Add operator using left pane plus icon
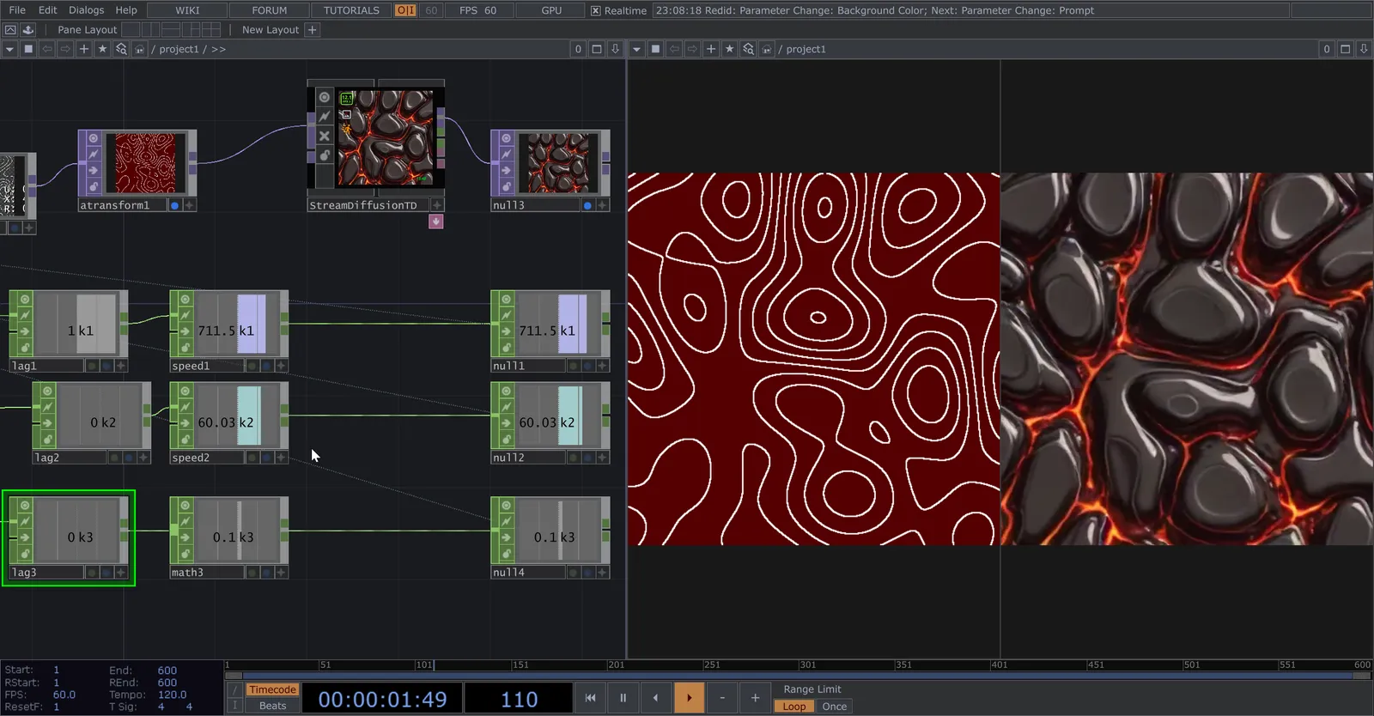Viewport: 1374px width, 716px height. click(84, 49)
